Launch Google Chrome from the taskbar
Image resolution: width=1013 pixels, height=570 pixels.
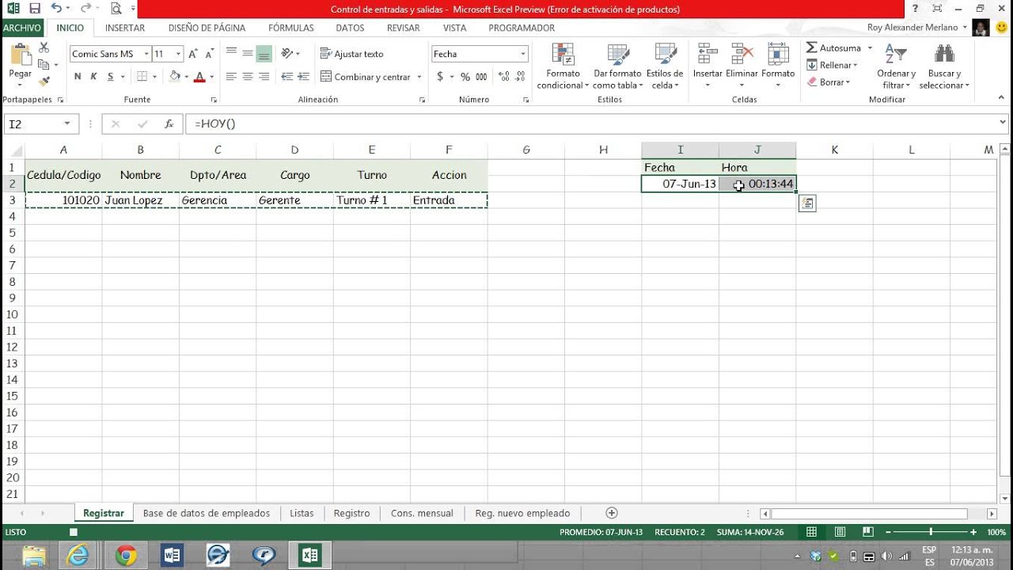[x=126, y=556]
